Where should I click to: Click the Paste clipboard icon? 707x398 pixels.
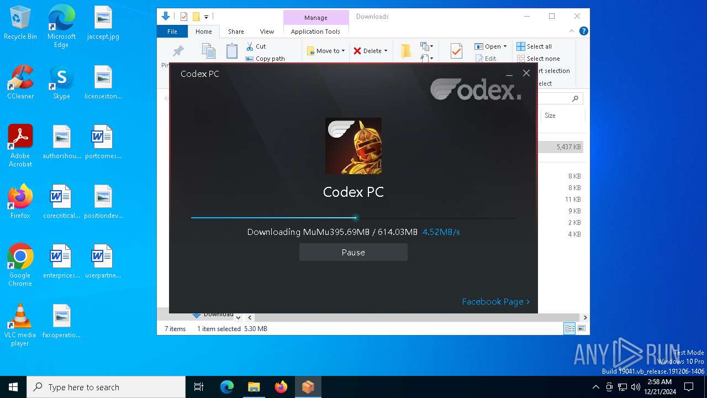[232, 51]
